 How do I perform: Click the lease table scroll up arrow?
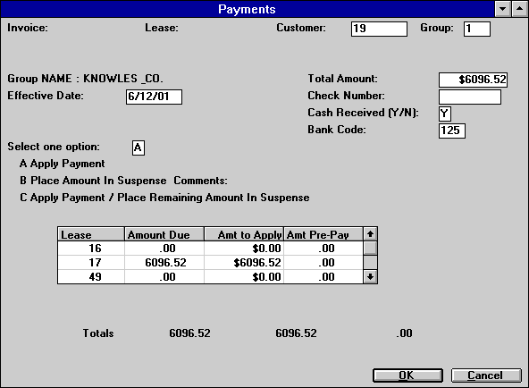370,234
